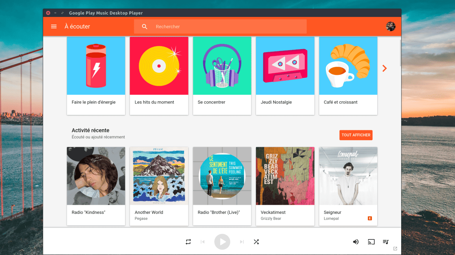This screenshot has width=455, height=255.
Task: Toggle shuffle playback mode
Action: (256, 242)
